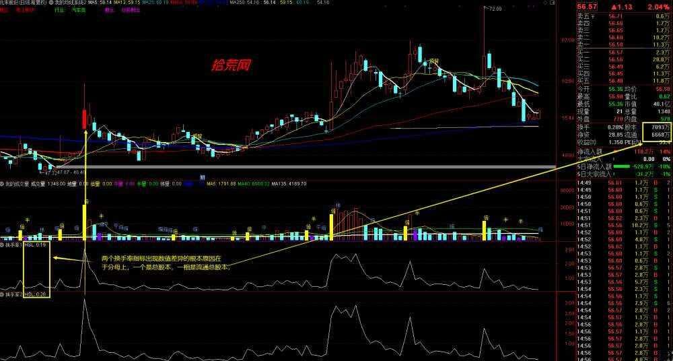Screen dimensions: 673x361
Task: Click the 外盘 value 770
Action: click(x=618, y=118)
